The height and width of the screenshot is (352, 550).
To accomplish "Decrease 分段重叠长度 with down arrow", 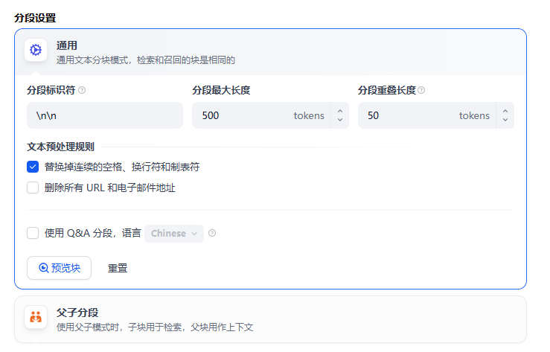I will (x=505, y=120).
